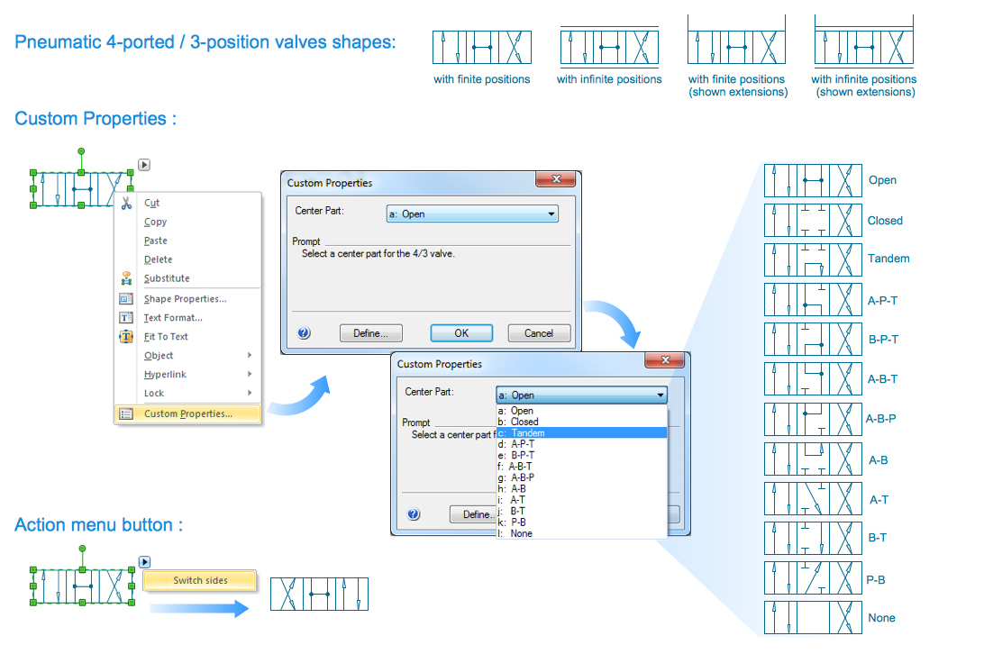The image size is (993, 654).
Task: Close the second Custom Properties dialog
Action: pos(665,360)
